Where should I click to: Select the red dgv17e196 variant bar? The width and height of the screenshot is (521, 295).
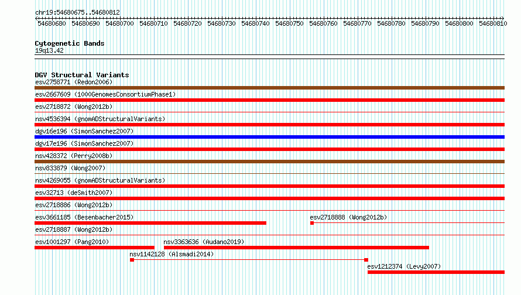click(x=269, y=149)
